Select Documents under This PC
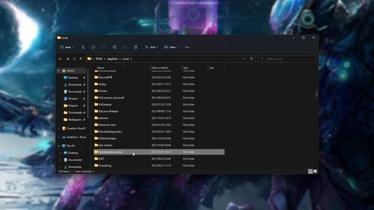 75,160
